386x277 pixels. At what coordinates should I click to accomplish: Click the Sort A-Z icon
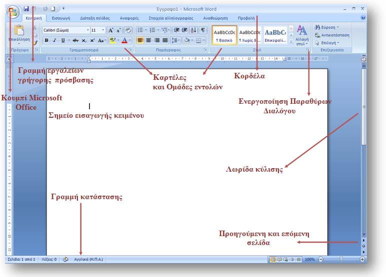pos(193,30)
